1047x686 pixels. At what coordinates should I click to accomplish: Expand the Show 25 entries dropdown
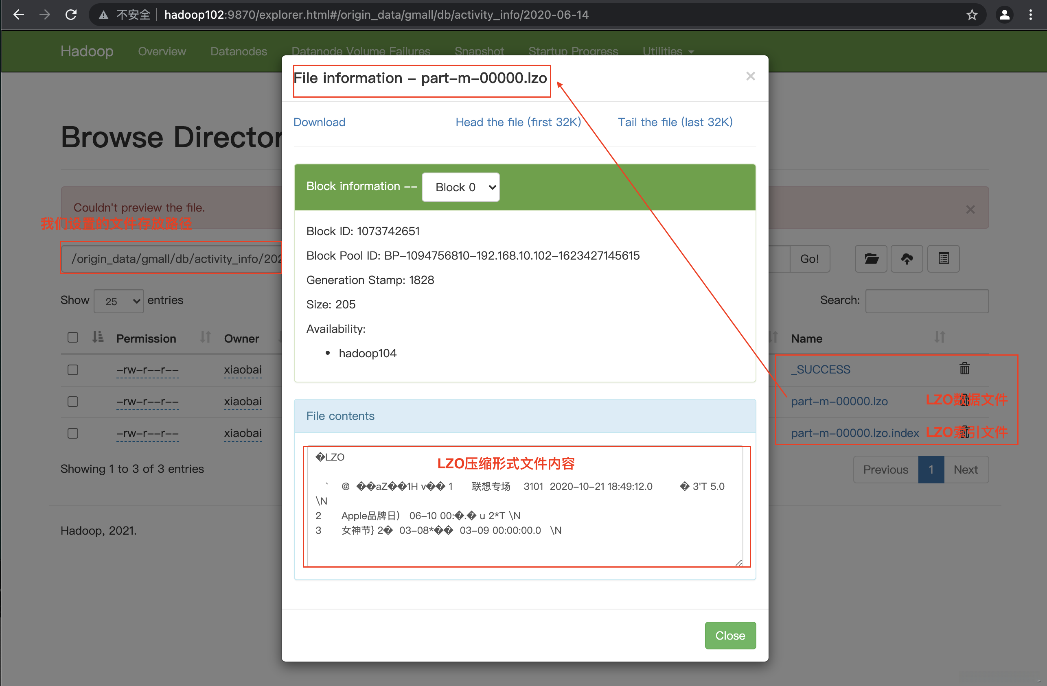(x=119, y=301)
